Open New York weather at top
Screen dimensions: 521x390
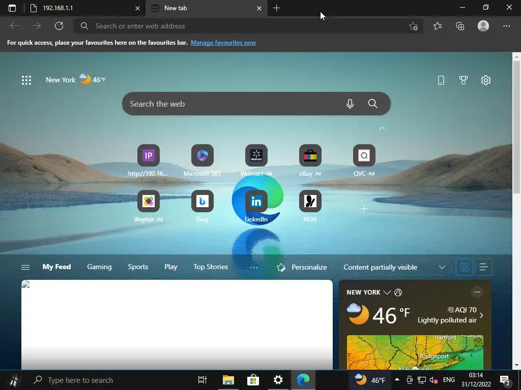[x=76, y=80]
